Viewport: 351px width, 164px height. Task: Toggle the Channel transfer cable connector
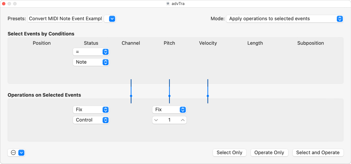(131, 96)
